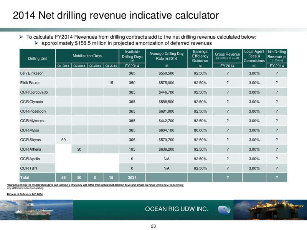The height and width of the screenshot is (230, 307).
Task: Click the N/A day rate for OCR TBN
Action: (167, 168)
